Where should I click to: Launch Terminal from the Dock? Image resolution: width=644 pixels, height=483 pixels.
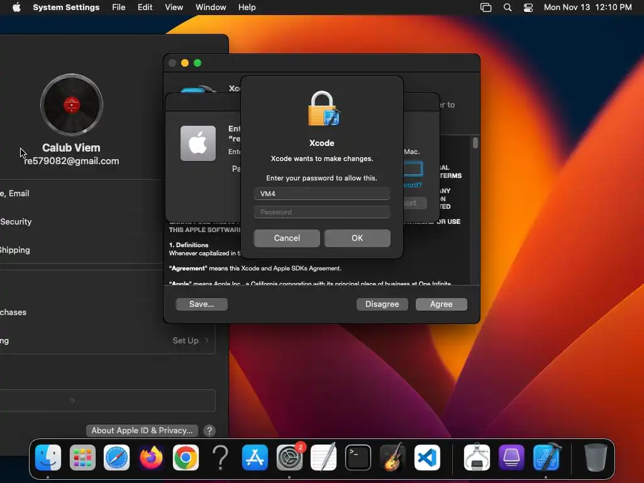click(358, 457)
